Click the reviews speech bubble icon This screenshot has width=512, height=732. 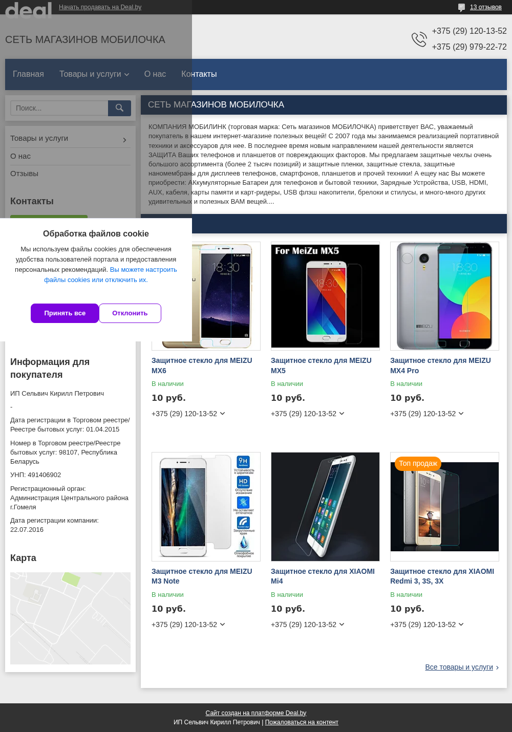pos(461,7)
